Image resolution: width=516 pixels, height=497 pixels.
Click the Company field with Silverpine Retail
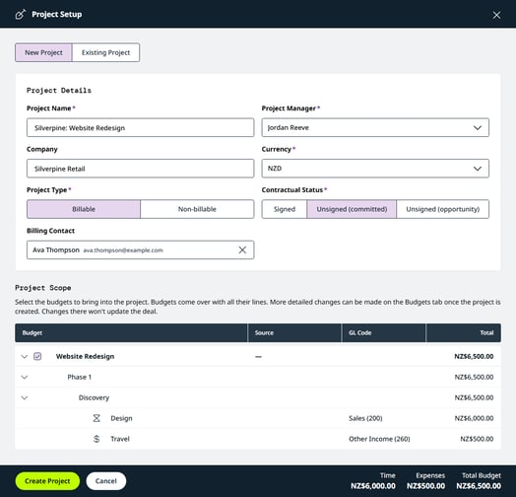click(140, 169)
